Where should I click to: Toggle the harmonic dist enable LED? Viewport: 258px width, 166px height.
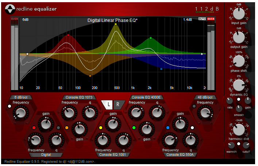click(239, 144)
